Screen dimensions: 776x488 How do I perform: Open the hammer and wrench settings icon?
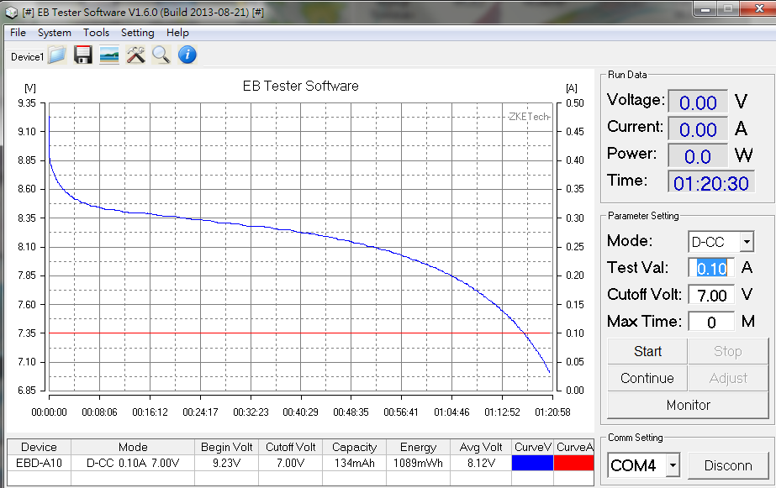pos(135,55)
